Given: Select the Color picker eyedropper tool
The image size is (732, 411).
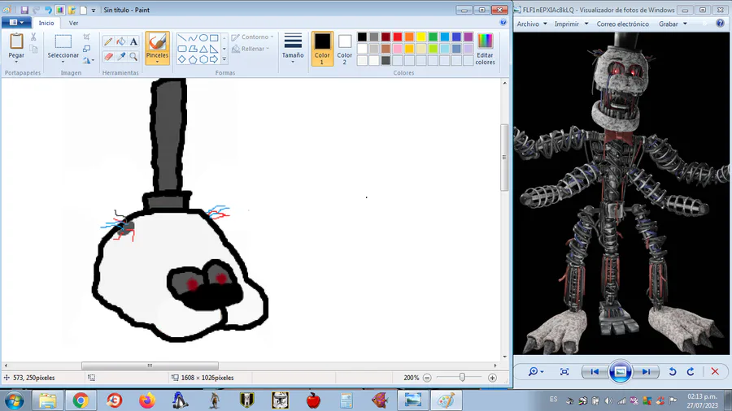Looking at the screenshot, I should (121, 56).
